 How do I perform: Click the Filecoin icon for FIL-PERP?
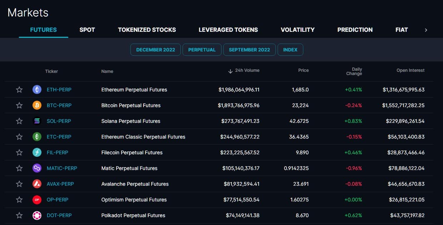click(x=37, y=152)
